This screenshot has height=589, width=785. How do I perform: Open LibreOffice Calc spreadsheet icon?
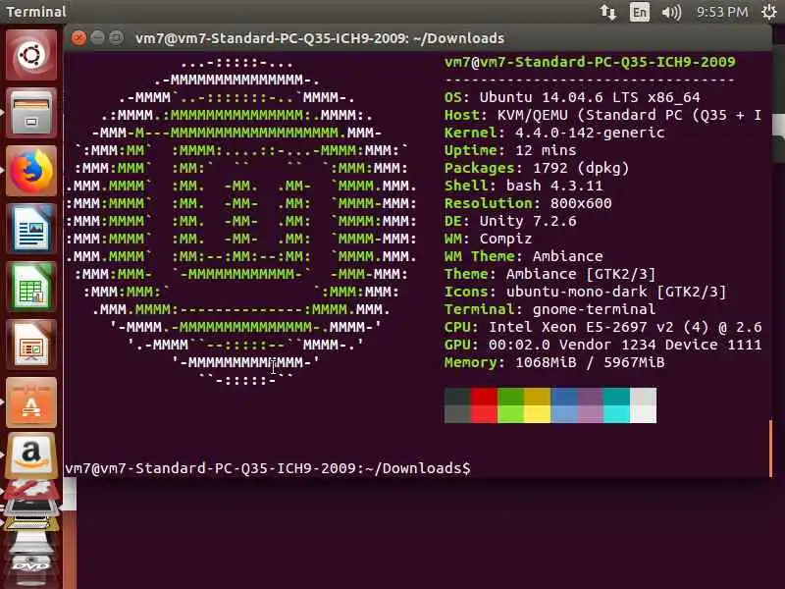[x=31, y=287]
